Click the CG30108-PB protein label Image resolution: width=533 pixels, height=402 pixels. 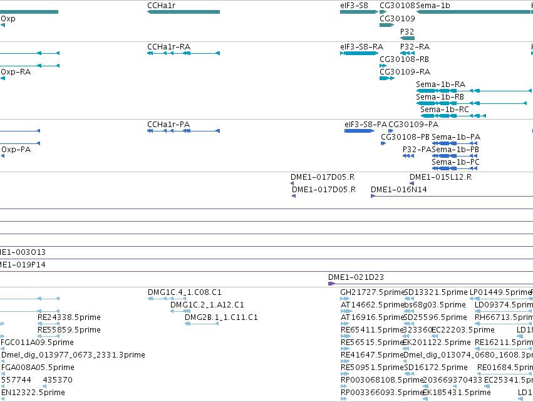(405, 137)
